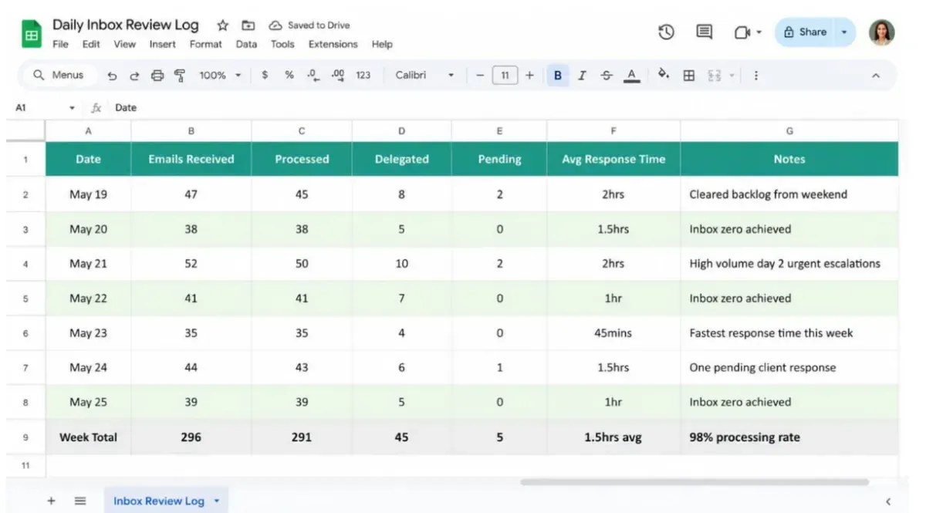
Task: Open the user account avatar
Action: [881, 32]
